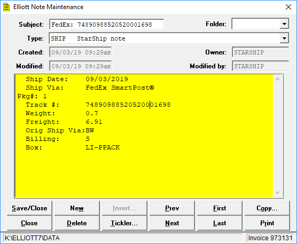Click the Modified by field
This screenshot has width=297, height=244.
tap(261, 66)
